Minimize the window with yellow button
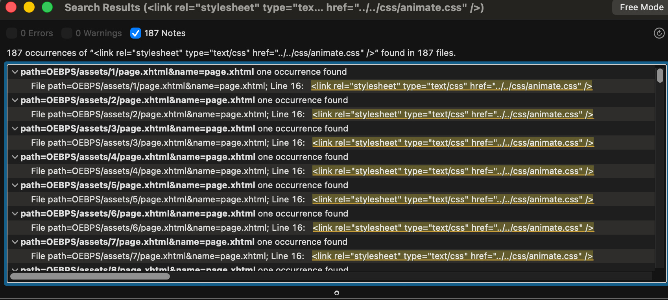 click(29, 7)
